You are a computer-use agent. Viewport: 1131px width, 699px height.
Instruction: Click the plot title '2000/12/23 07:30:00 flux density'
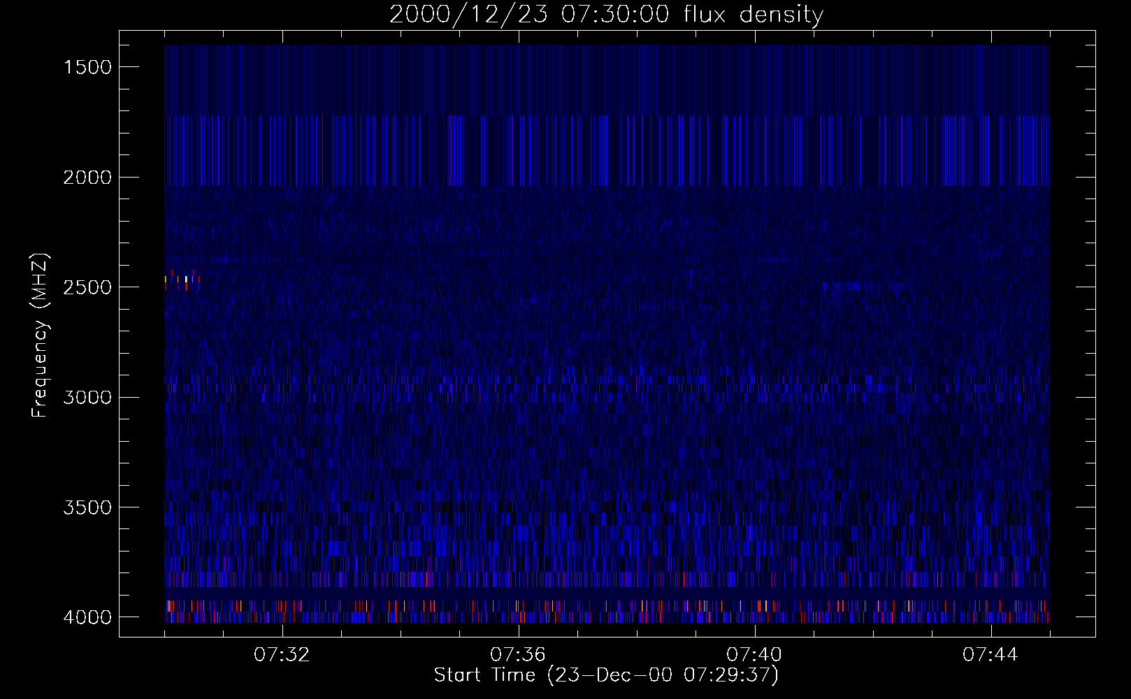click(606, 15)
